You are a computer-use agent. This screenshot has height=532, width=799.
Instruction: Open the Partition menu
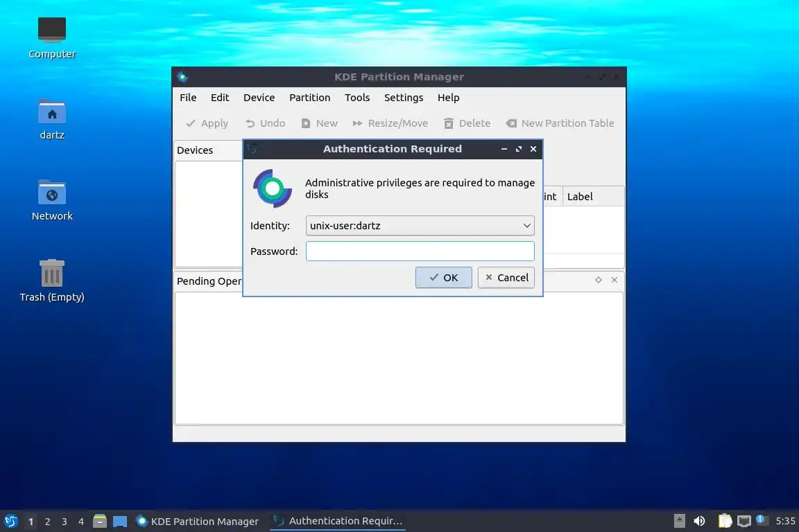(310, 97)
